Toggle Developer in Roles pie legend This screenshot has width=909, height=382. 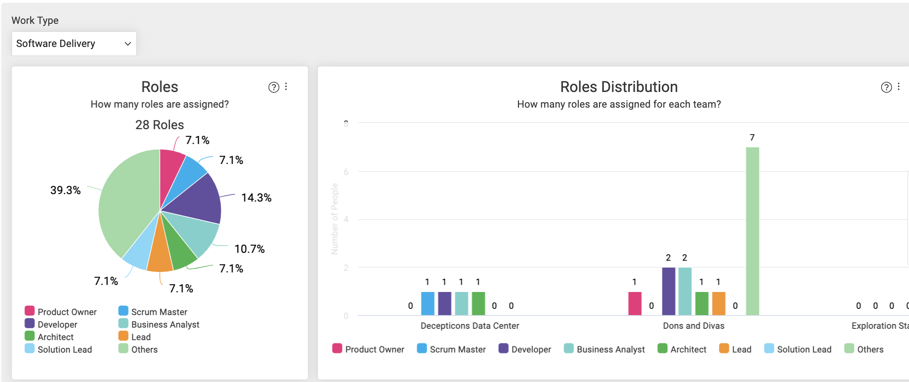coord(51,324)
